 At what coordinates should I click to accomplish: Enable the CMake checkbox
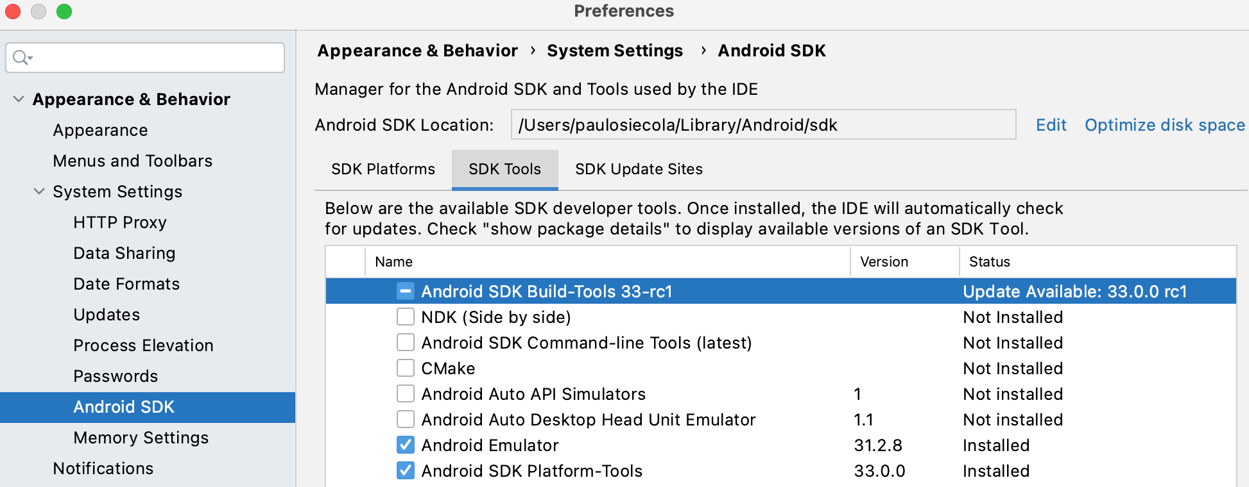pyautogui.click(x=405, y=368)
